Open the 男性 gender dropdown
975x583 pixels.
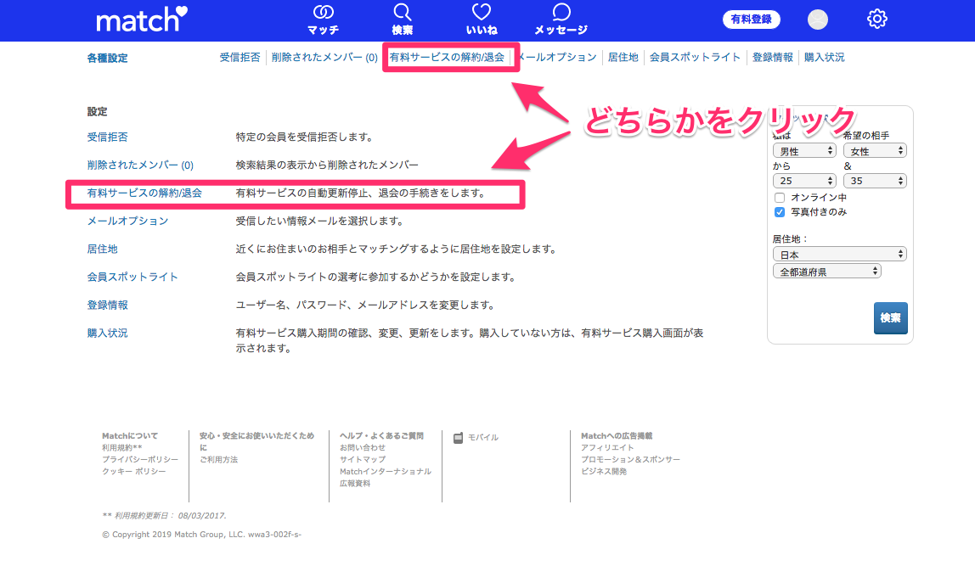coord(804,151)
